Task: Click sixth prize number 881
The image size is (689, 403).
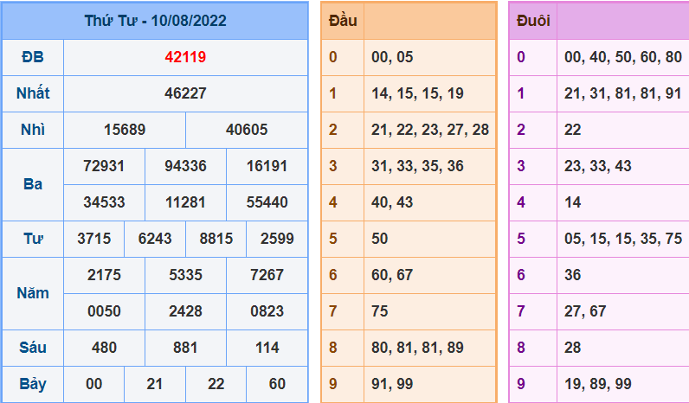Action: coord(185,348)
